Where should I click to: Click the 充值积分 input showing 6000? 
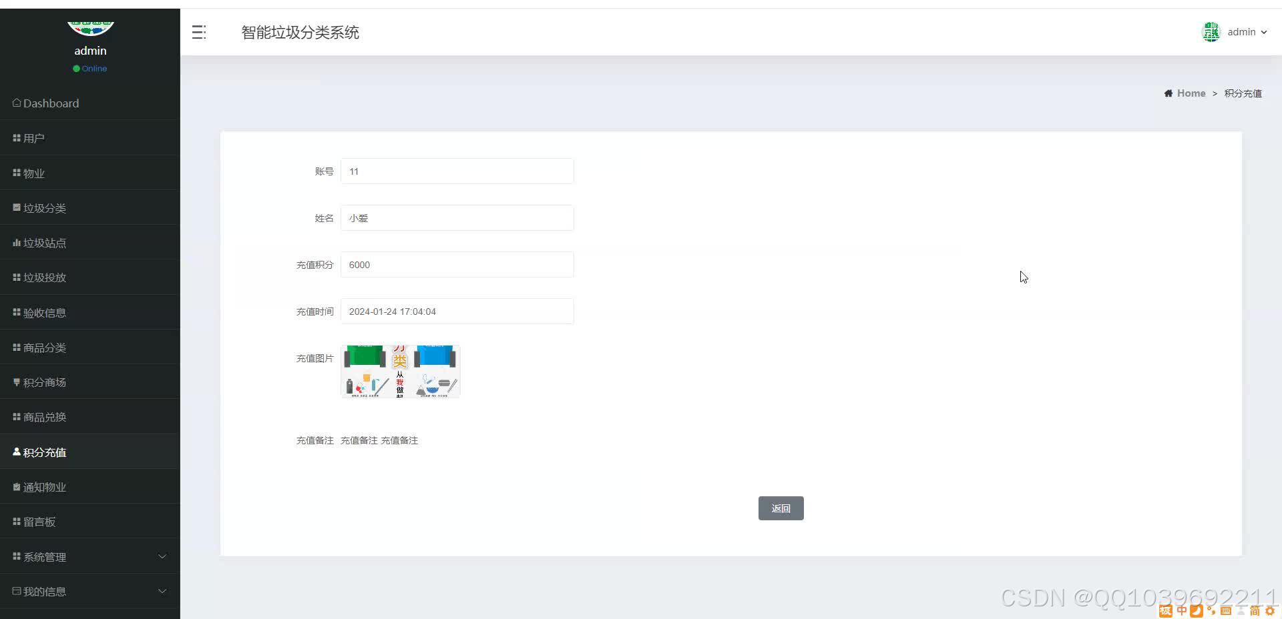point(457,264)
